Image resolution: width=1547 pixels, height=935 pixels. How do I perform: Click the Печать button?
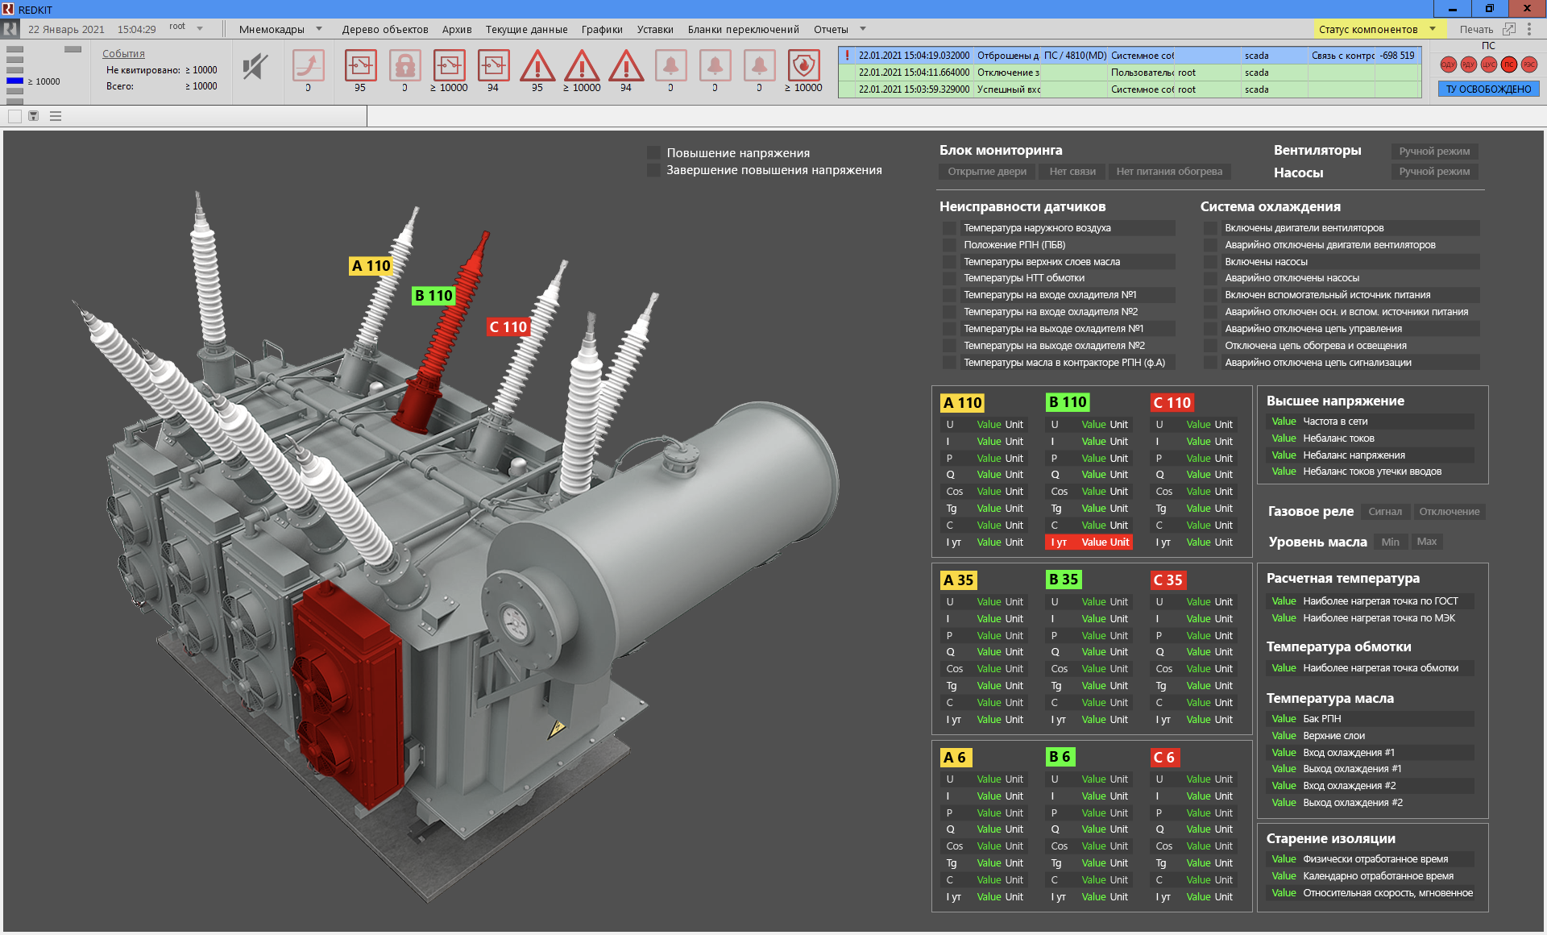pos(1476,29)
